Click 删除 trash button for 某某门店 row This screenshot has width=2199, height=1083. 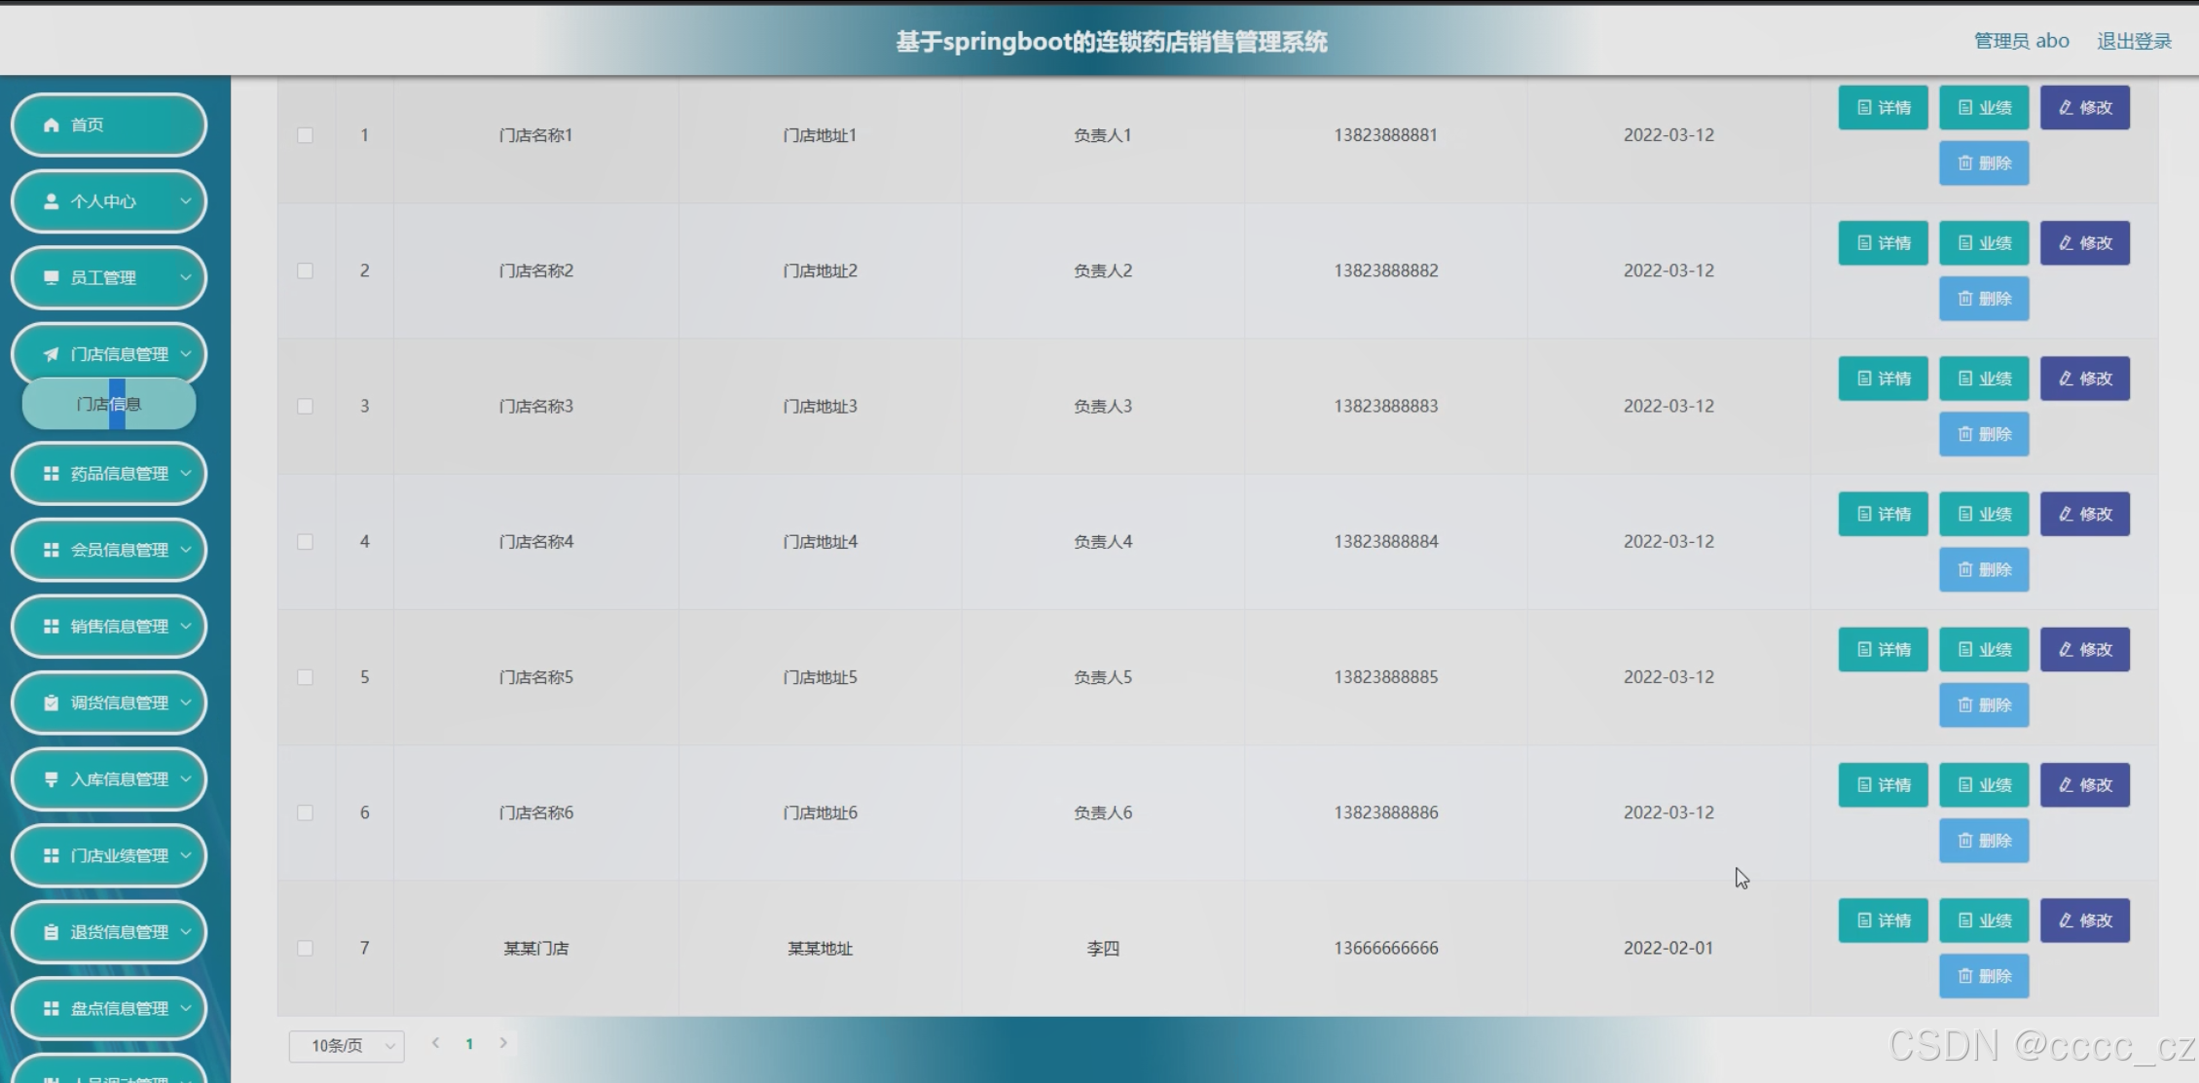coord(1983,976)
